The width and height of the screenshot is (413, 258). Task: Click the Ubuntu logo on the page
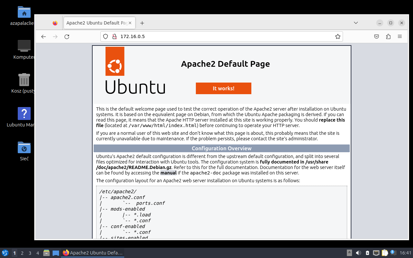point(135,70)
